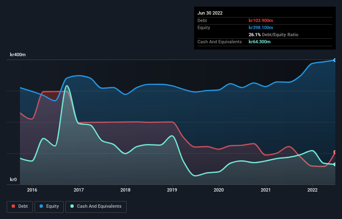Click the Equity row label in tooltip
The height and width of the screenshot is (219, 342).
pos(204,27)
